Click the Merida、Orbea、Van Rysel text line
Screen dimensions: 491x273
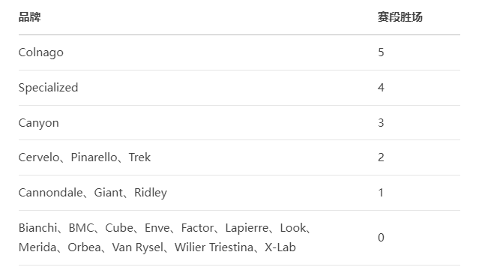pyautogui.click(x=157, y=247)
